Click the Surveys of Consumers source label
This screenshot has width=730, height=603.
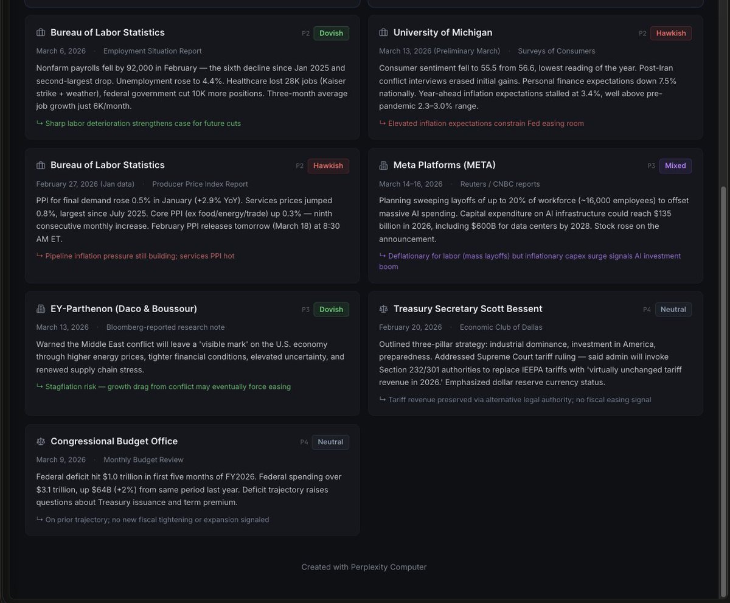[x=557, y=51]
